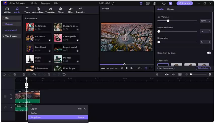Adjust Disparaître 0s stepper
The image size is (215, 123).
[209, 42]
